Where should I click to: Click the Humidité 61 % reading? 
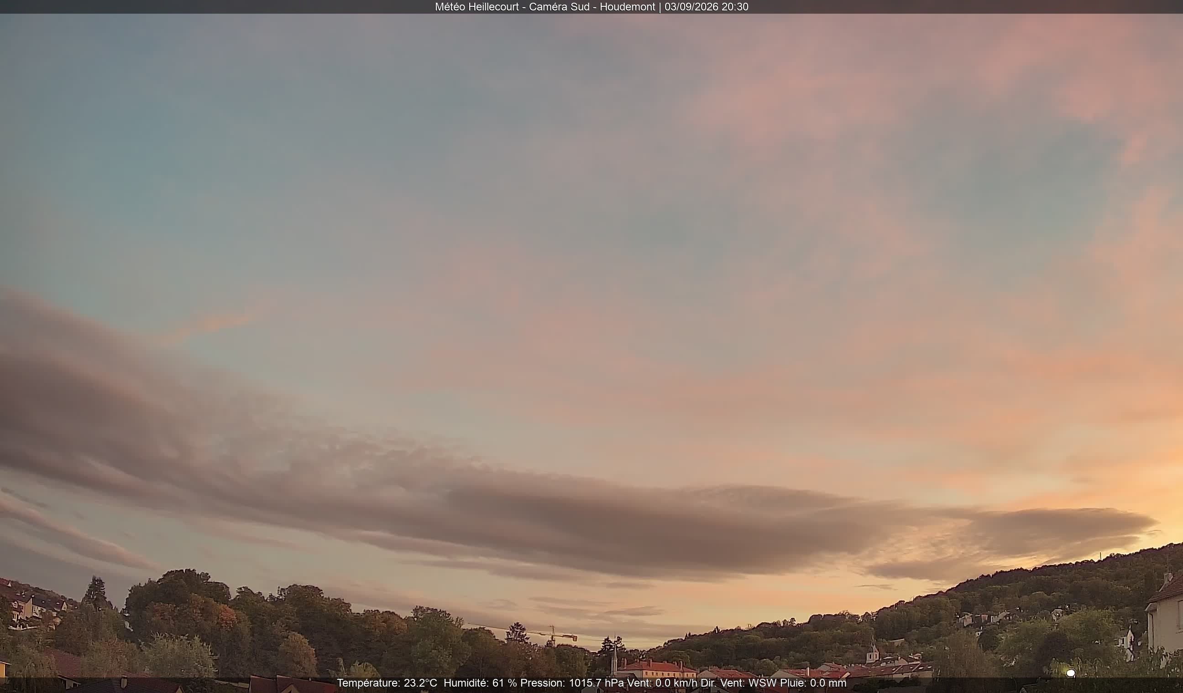point(480,683)
